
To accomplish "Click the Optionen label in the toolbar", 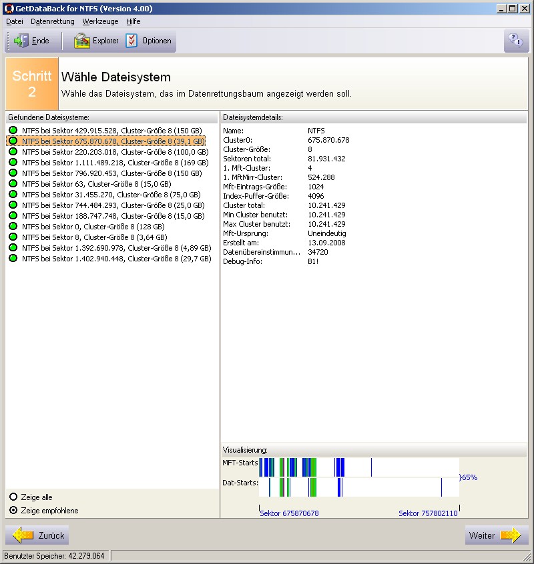I will [x=157, y=41].
